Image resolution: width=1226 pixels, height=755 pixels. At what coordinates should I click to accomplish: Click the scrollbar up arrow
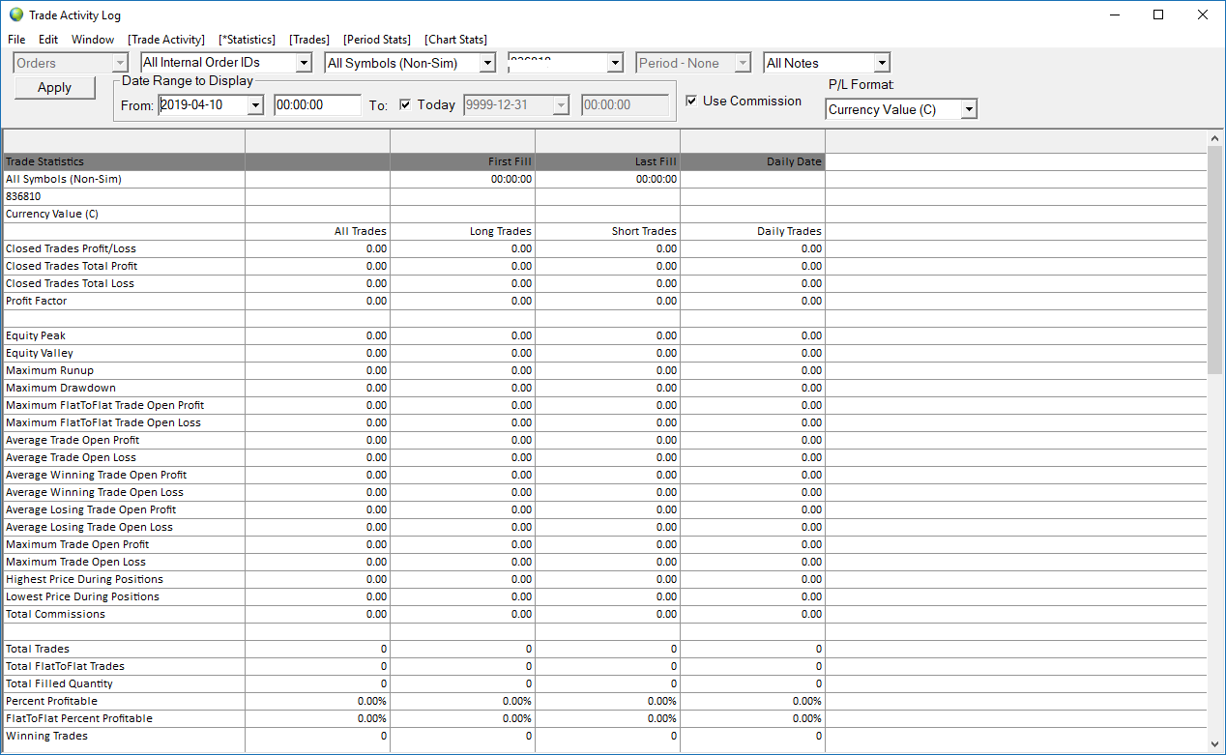(x=1215, y=139)
